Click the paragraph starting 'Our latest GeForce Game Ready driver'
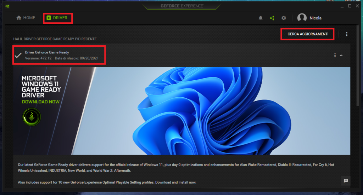Image resolution: width=363 pixels, height=195 pixels. tap(176, 167)
